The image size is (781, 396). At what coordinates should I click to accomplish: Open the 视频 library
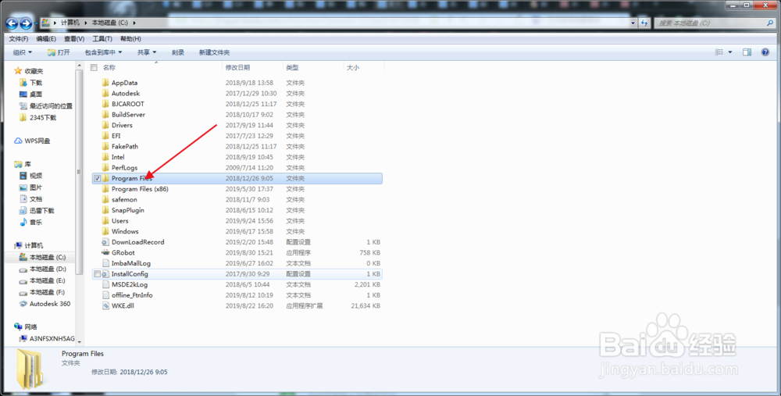tap(36, 176)
